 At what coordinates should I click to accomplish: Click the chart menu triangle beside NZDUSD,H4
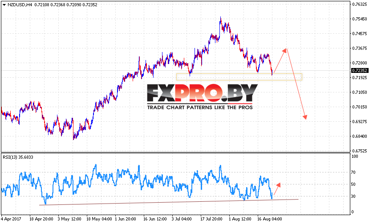coord(4,5)
